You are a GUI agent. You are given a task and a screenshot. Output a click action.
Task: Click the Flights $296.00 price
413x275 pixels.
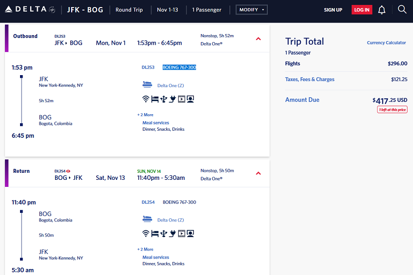[397, 64]
